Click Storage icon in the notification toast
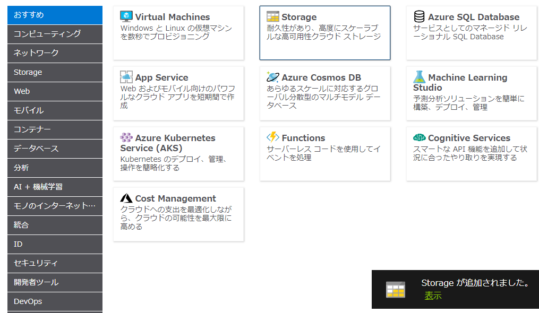Image resolution: width=539 pixels, height=313 pixels. [395, 290]
